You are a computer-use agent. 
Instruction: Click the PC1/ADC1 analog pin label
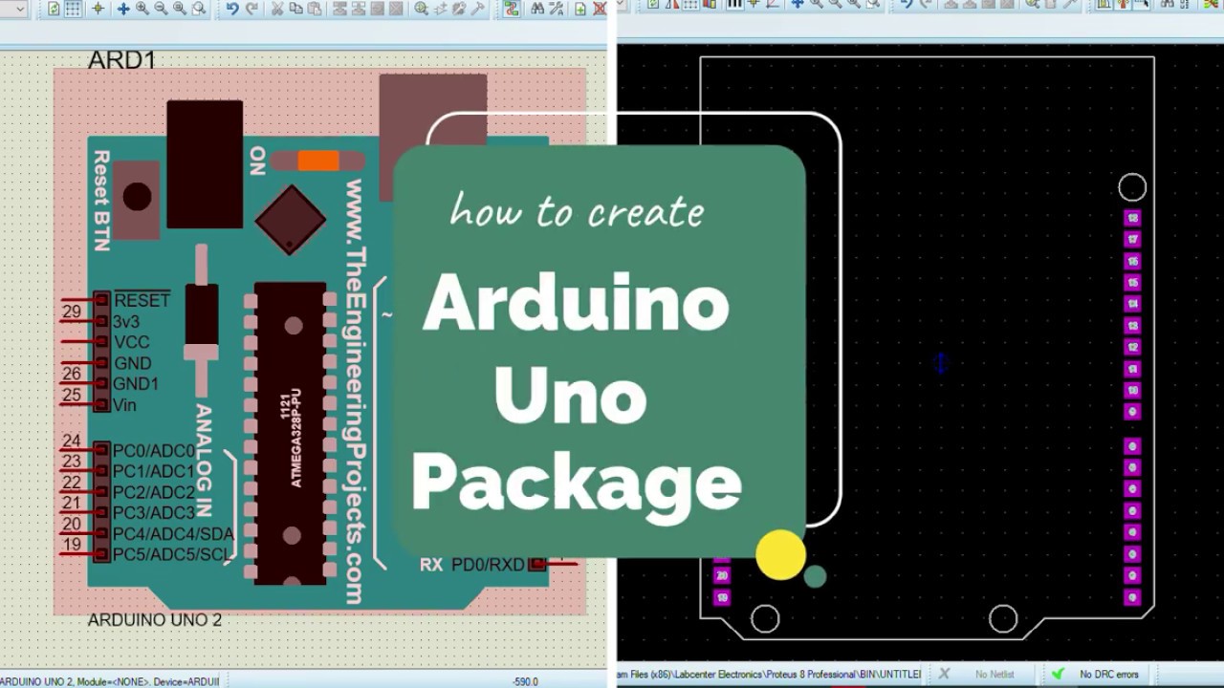154,472
